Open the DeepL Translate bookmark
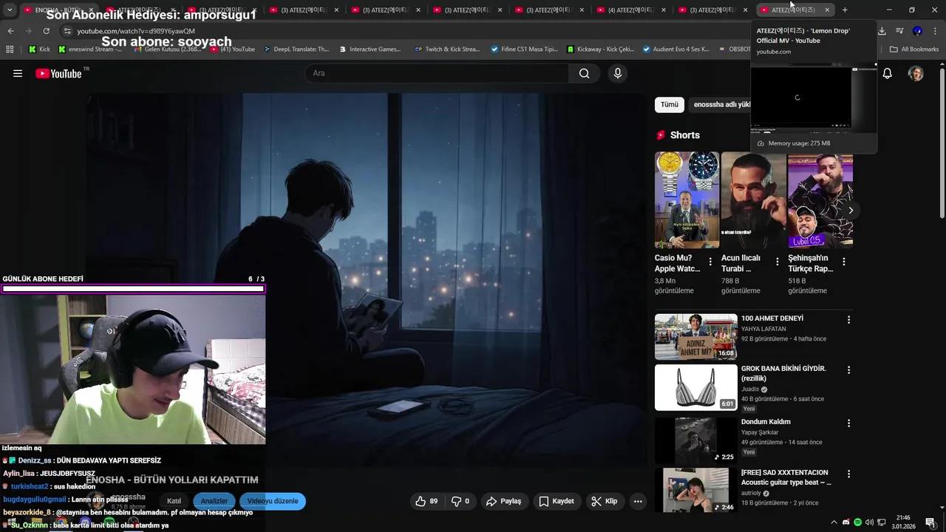Image resolution: width=946 pixels, height=532 pixels. coord(295,50)
